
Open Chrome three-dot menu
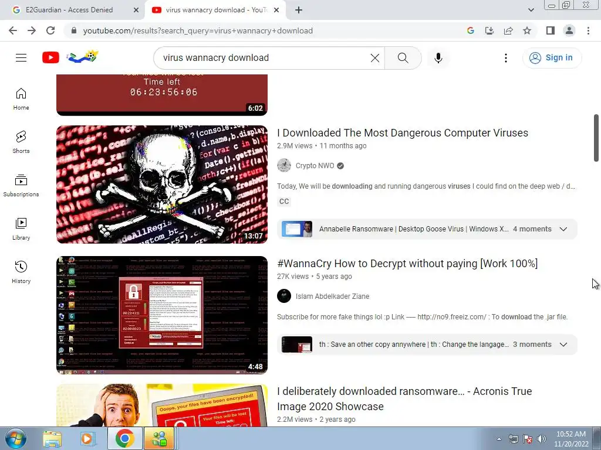pyautogui.click(x=588, y=30)
